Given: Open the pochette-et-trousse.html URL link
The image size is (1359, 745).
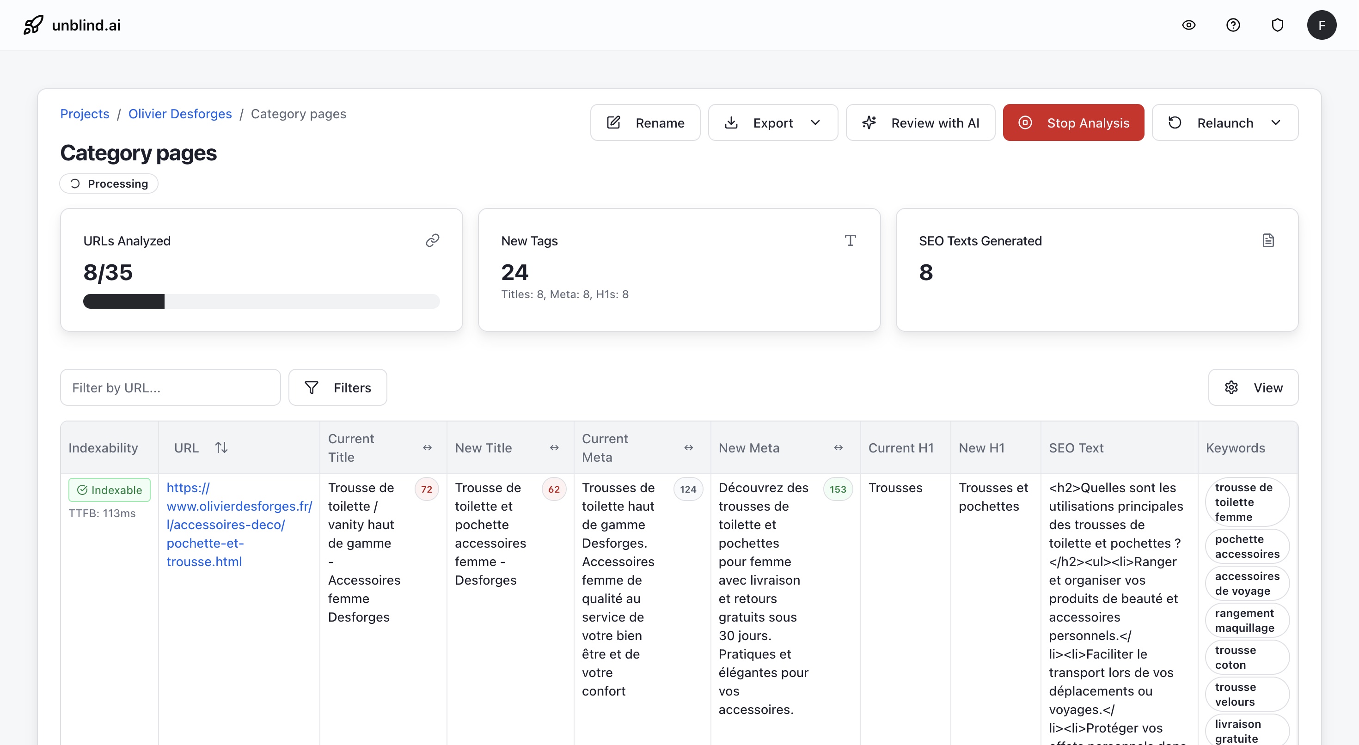Looking at the screenshot, I should (239, 525).
